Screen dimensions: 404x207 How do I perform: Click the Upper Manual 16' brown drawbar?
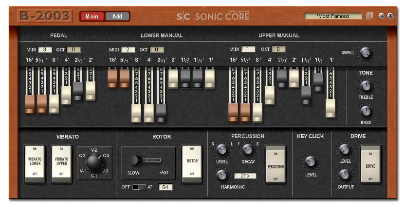coord(234,112)
